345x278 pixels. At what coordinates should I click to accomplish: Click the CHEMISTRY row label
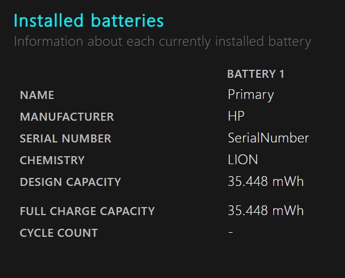(x=52, y=160)
